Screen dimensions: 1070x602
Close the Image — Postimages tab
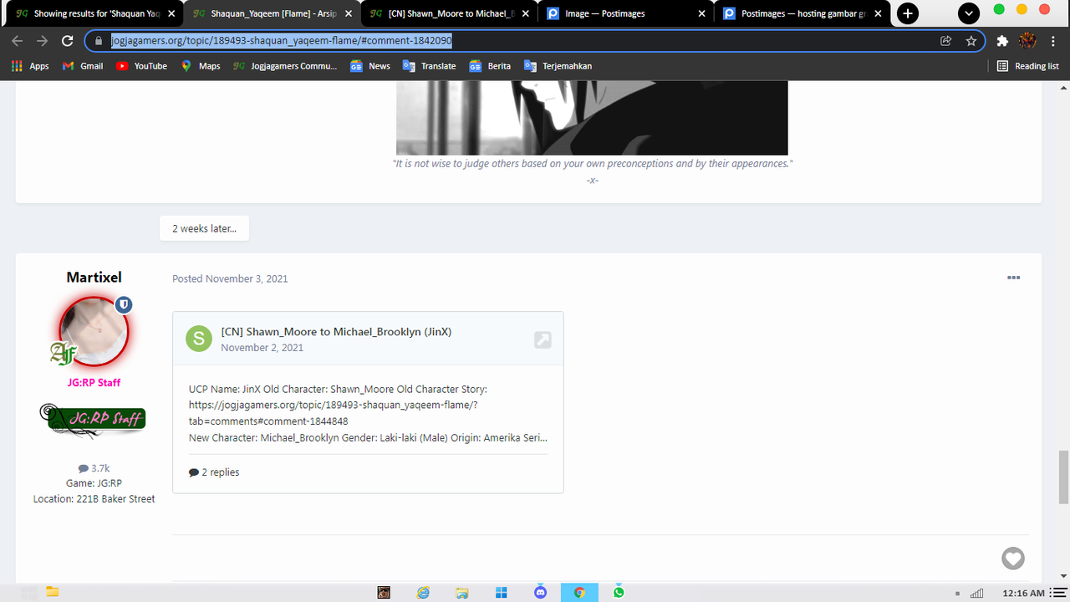[x=702, y=13]
